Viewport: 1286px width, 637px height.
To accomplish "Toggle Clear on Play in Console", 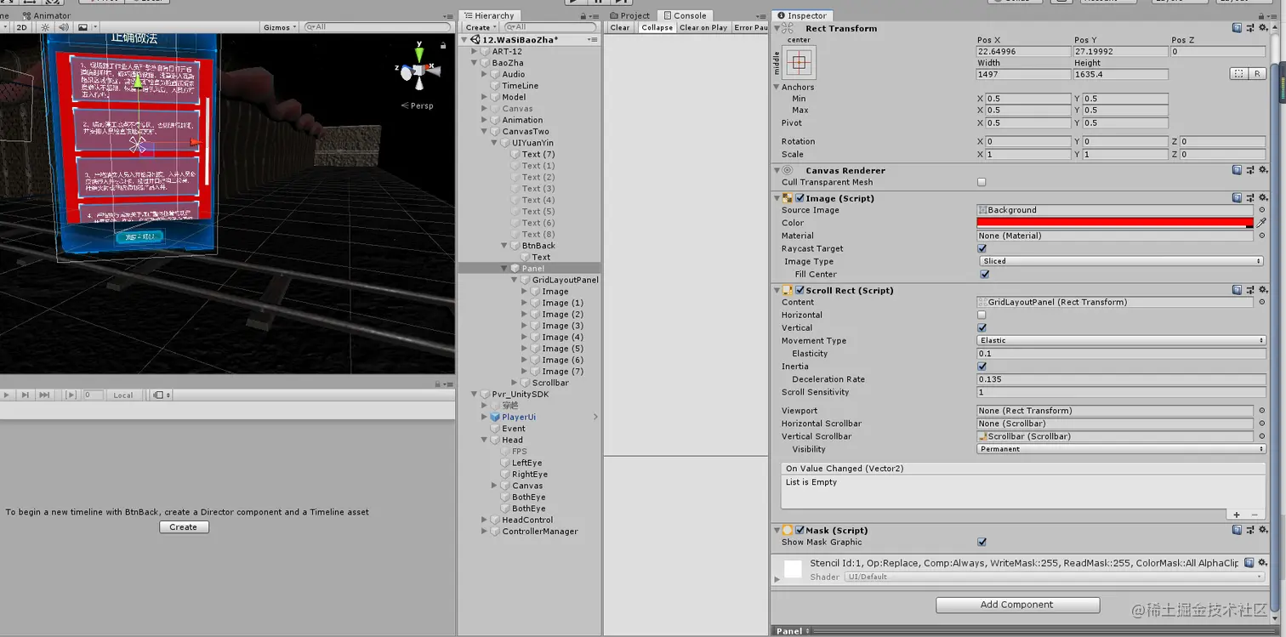I will [703, 27].
